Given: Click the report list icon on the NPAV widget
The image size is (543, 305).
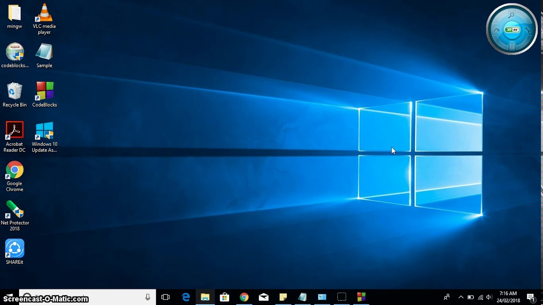Looking at the screenshot, I should [512, 46].
